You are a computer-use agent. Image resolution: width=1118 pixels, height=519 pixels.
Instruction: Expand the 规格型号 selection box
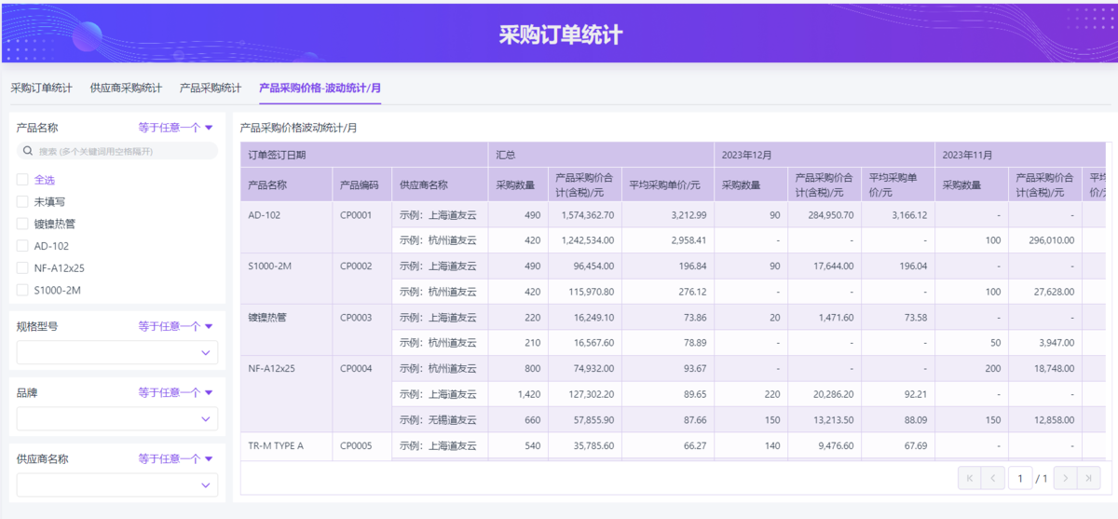tap(117, 353)
